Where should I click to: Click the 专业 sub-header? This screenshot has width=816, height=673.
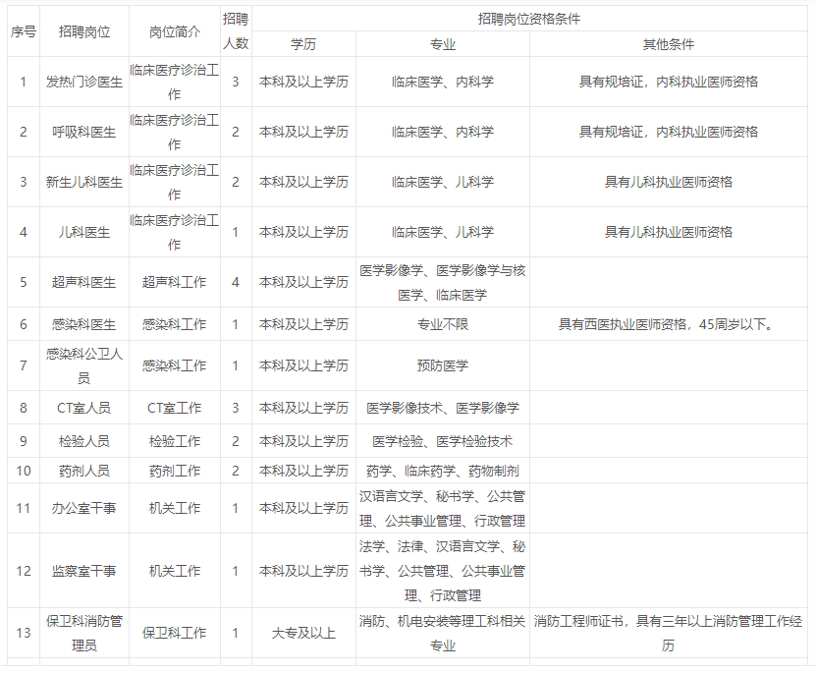pyautogui.click(x=442, y=44)
